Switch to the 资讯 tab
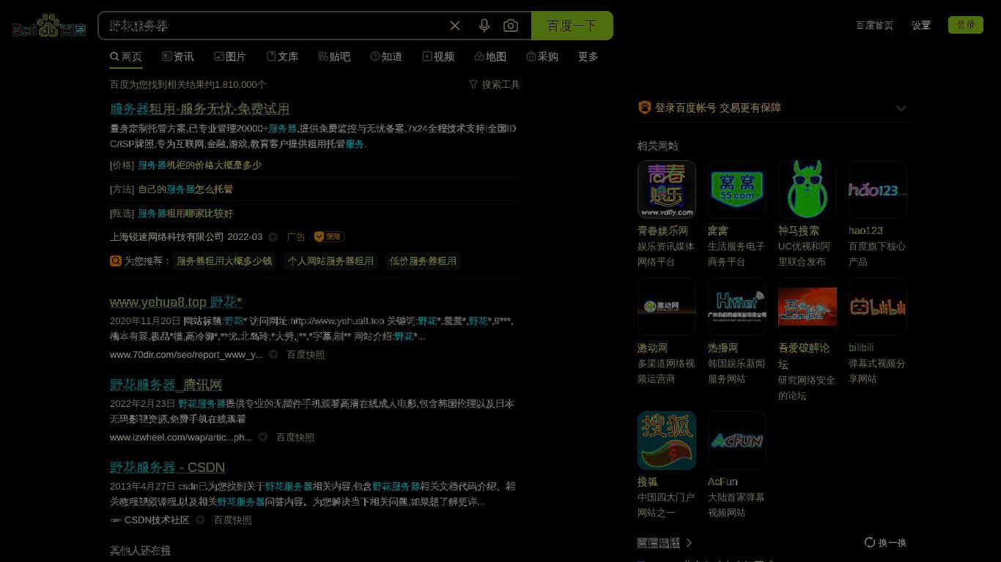 (x=178, y=56)
